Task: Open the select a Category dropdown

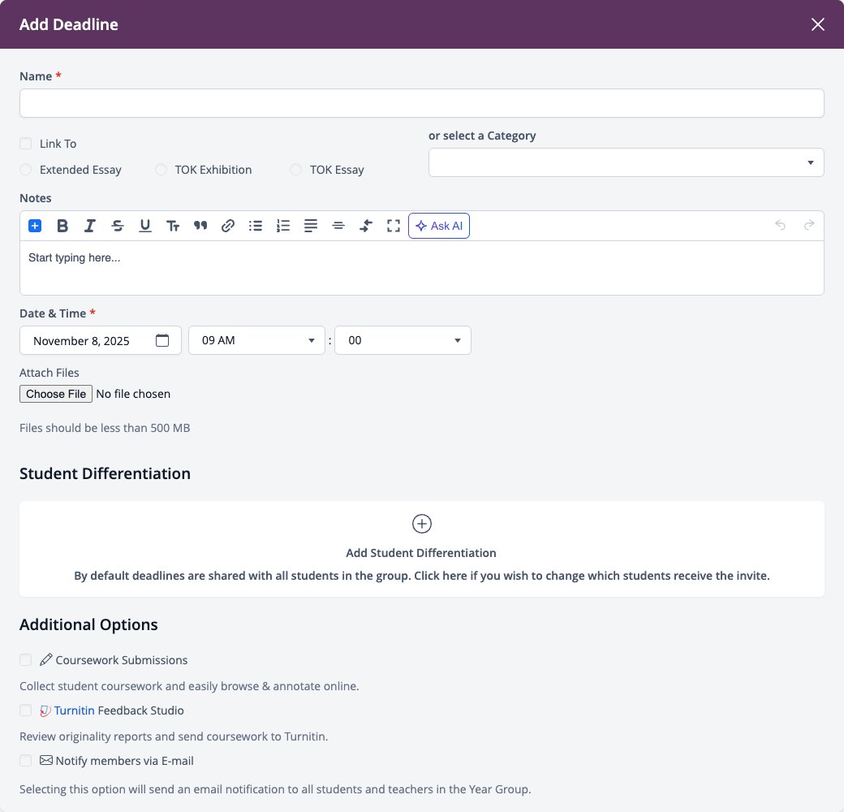Action: point(626,162)
